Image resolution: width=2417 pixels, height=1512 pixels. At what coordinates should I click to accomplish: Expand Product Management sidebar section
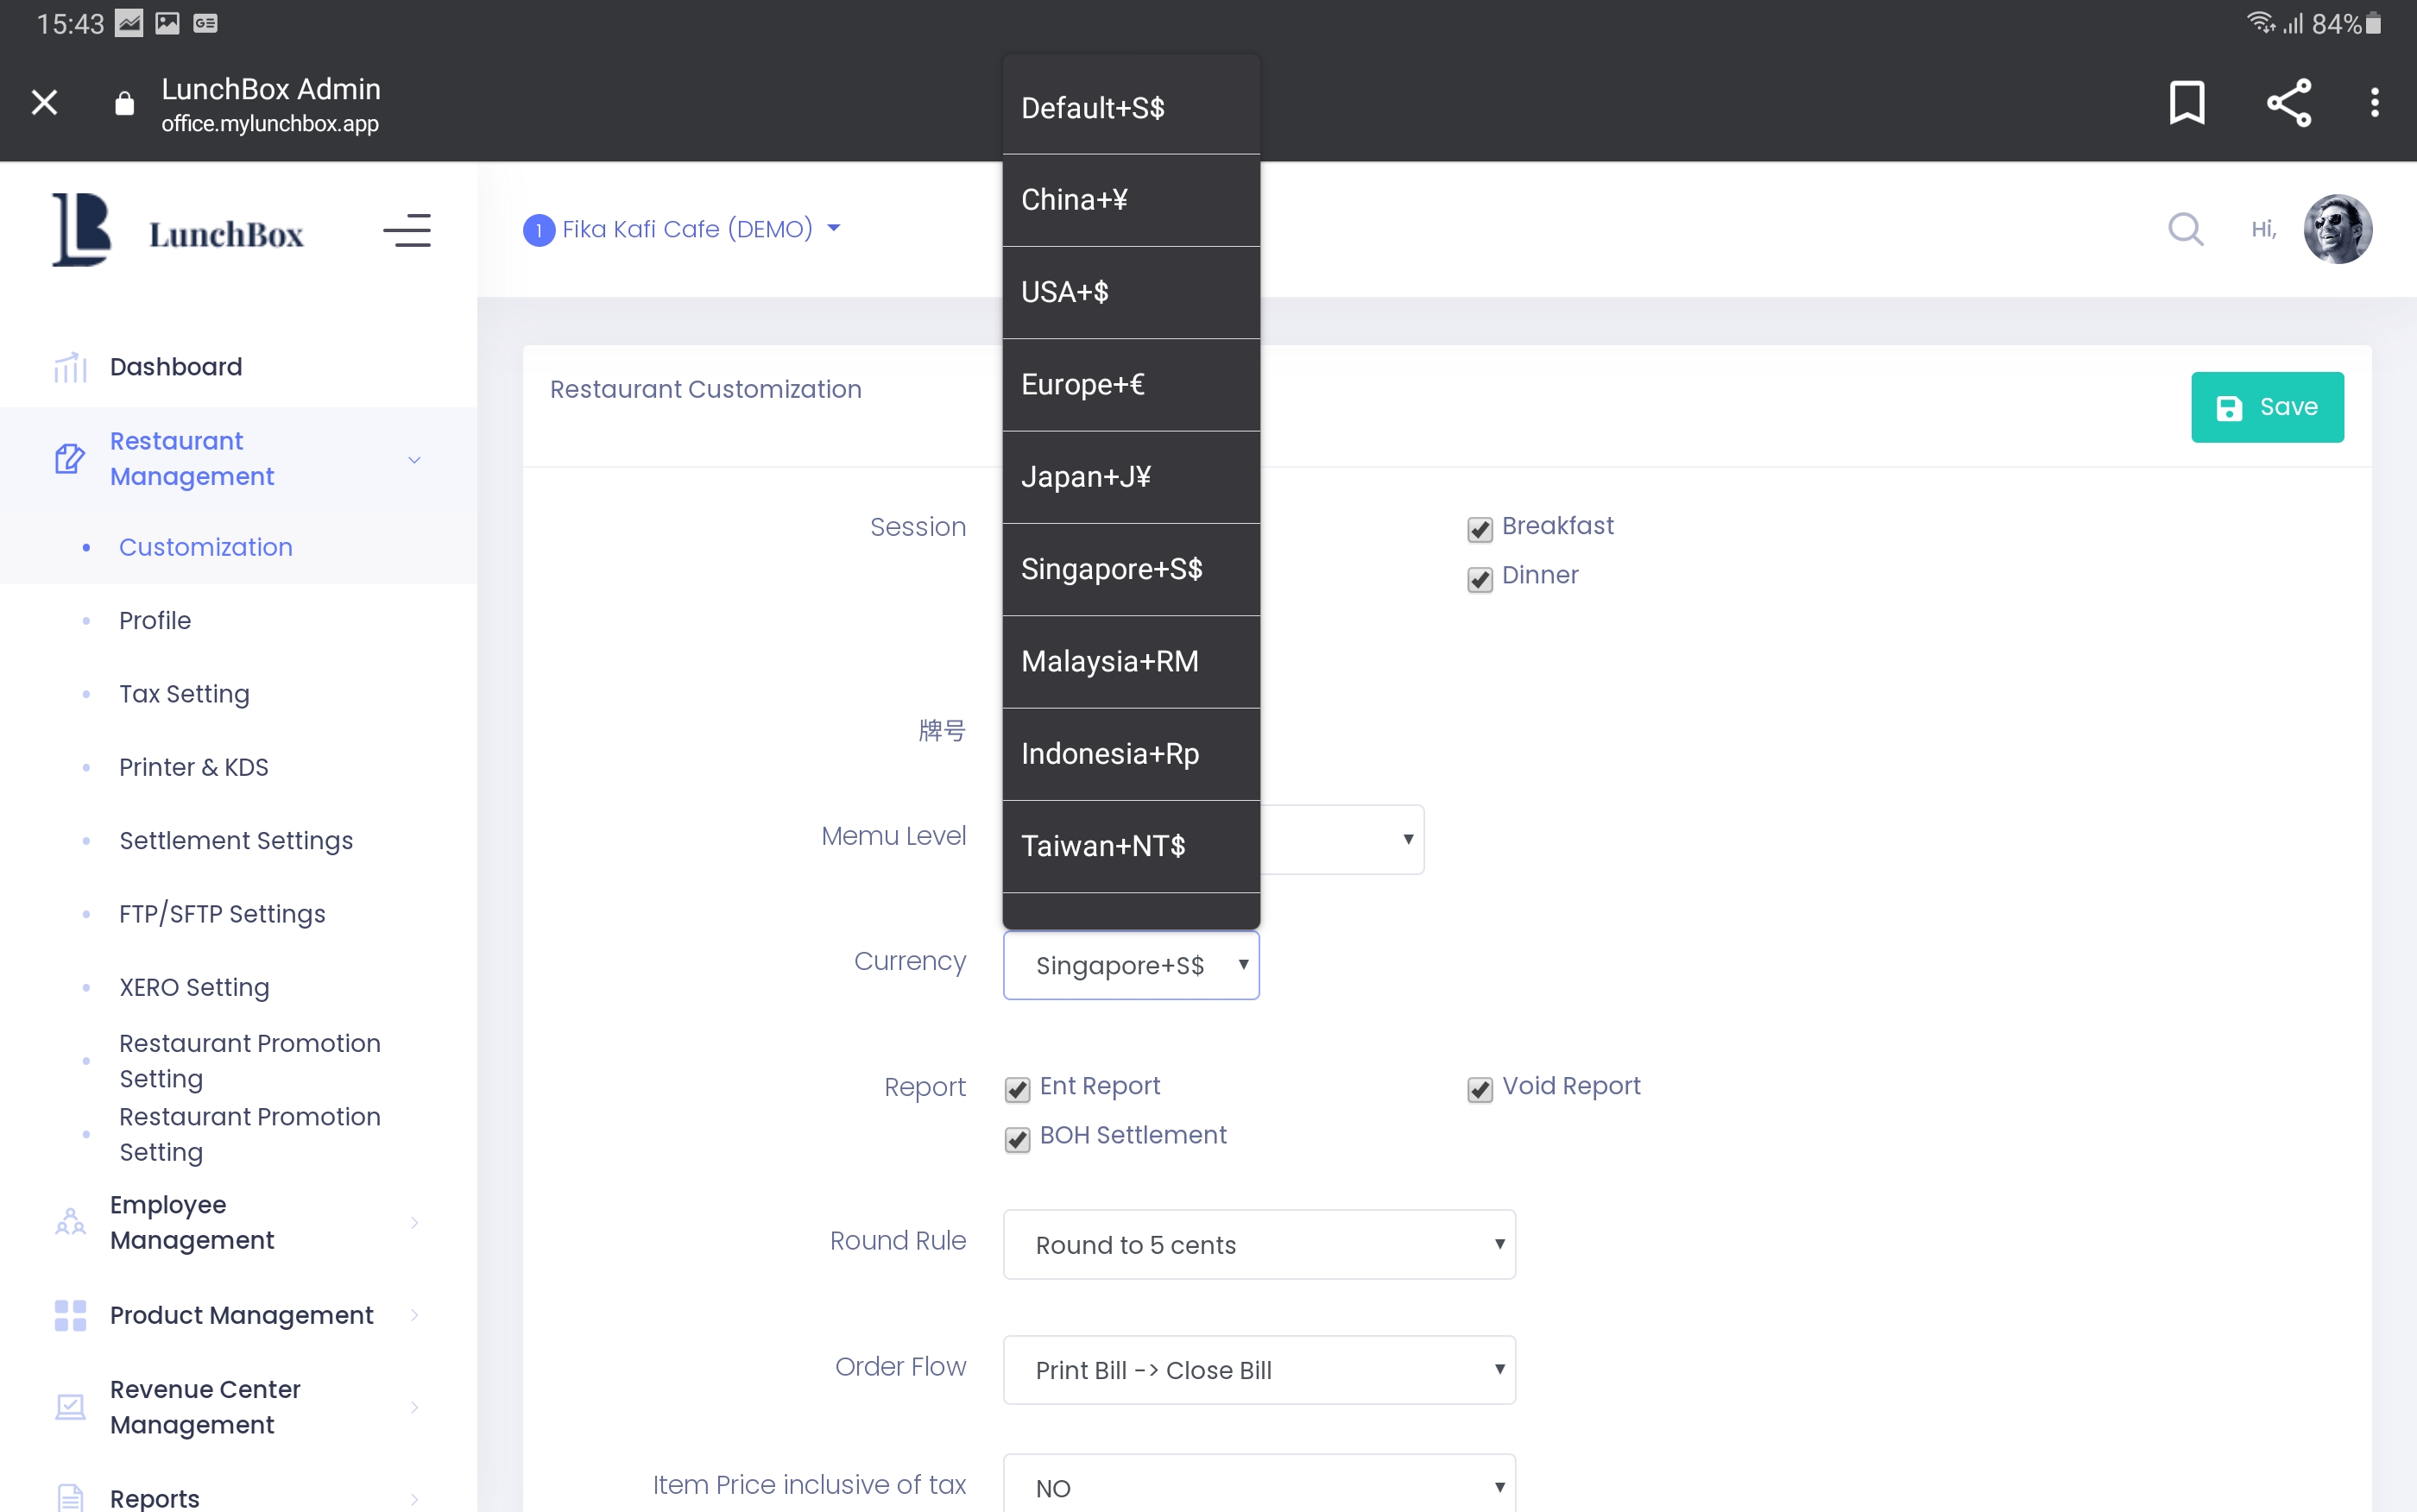tap(241, 1315)
